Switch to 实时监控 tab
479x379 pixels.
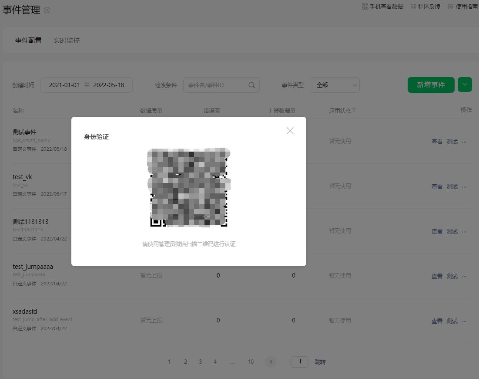coord(67,41)
